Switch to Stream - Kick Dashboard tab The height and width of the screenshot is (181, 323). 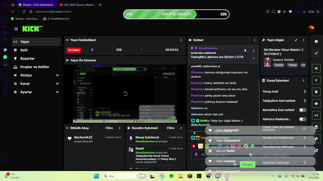(37, 5)
